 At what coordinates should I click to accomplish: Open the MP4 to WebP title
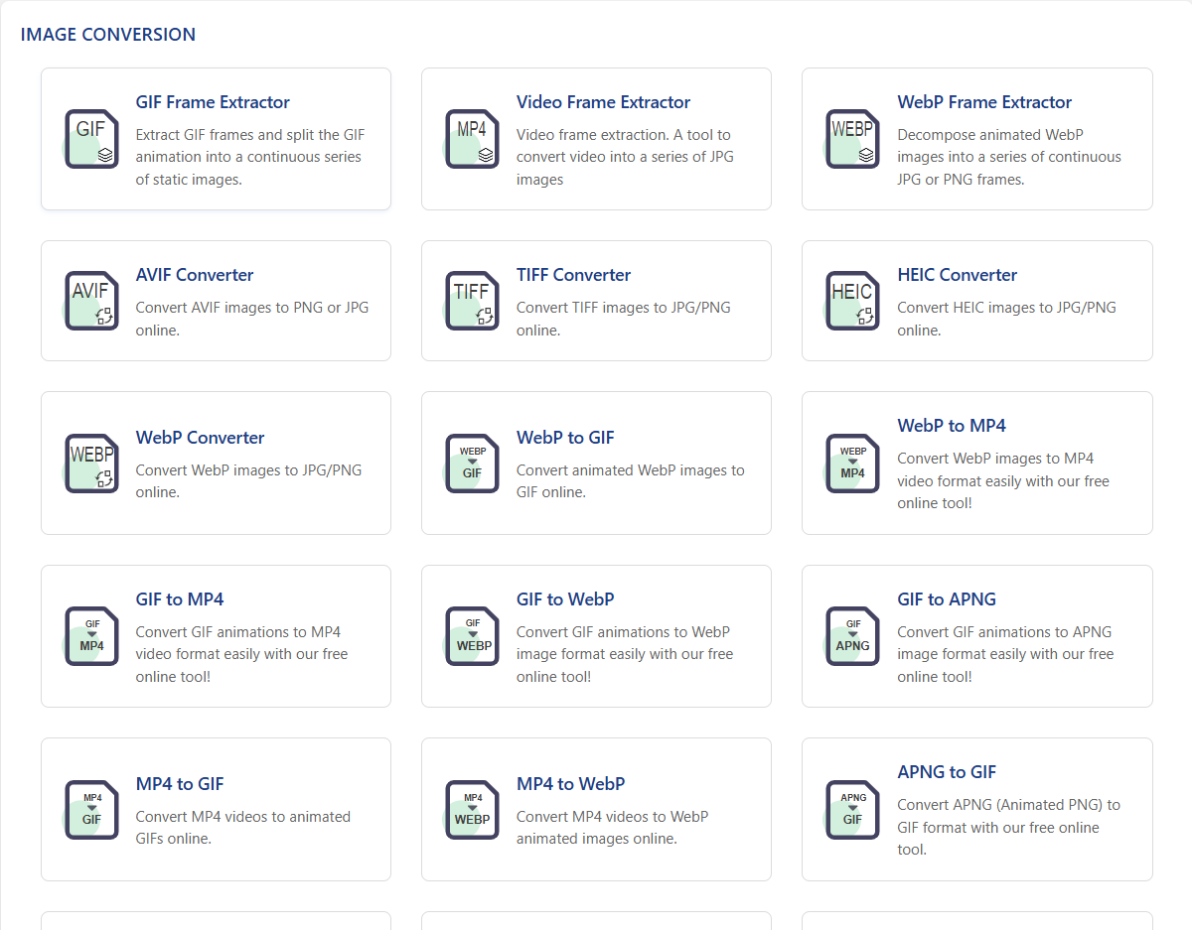(570, 784)
